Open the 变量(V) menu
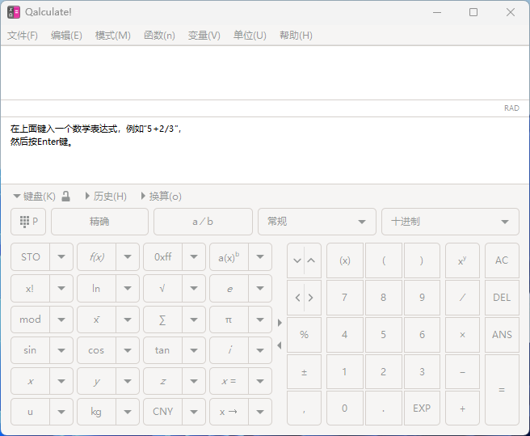 204,36
